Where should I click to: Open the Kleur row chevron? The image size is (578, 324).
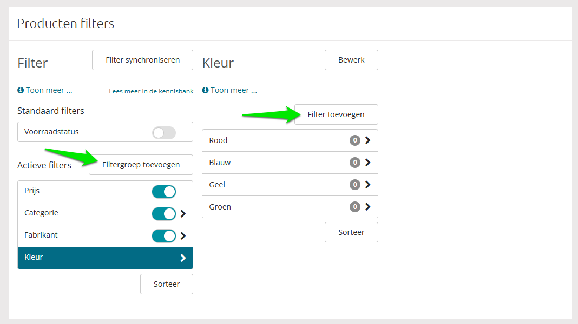[183, 258]
